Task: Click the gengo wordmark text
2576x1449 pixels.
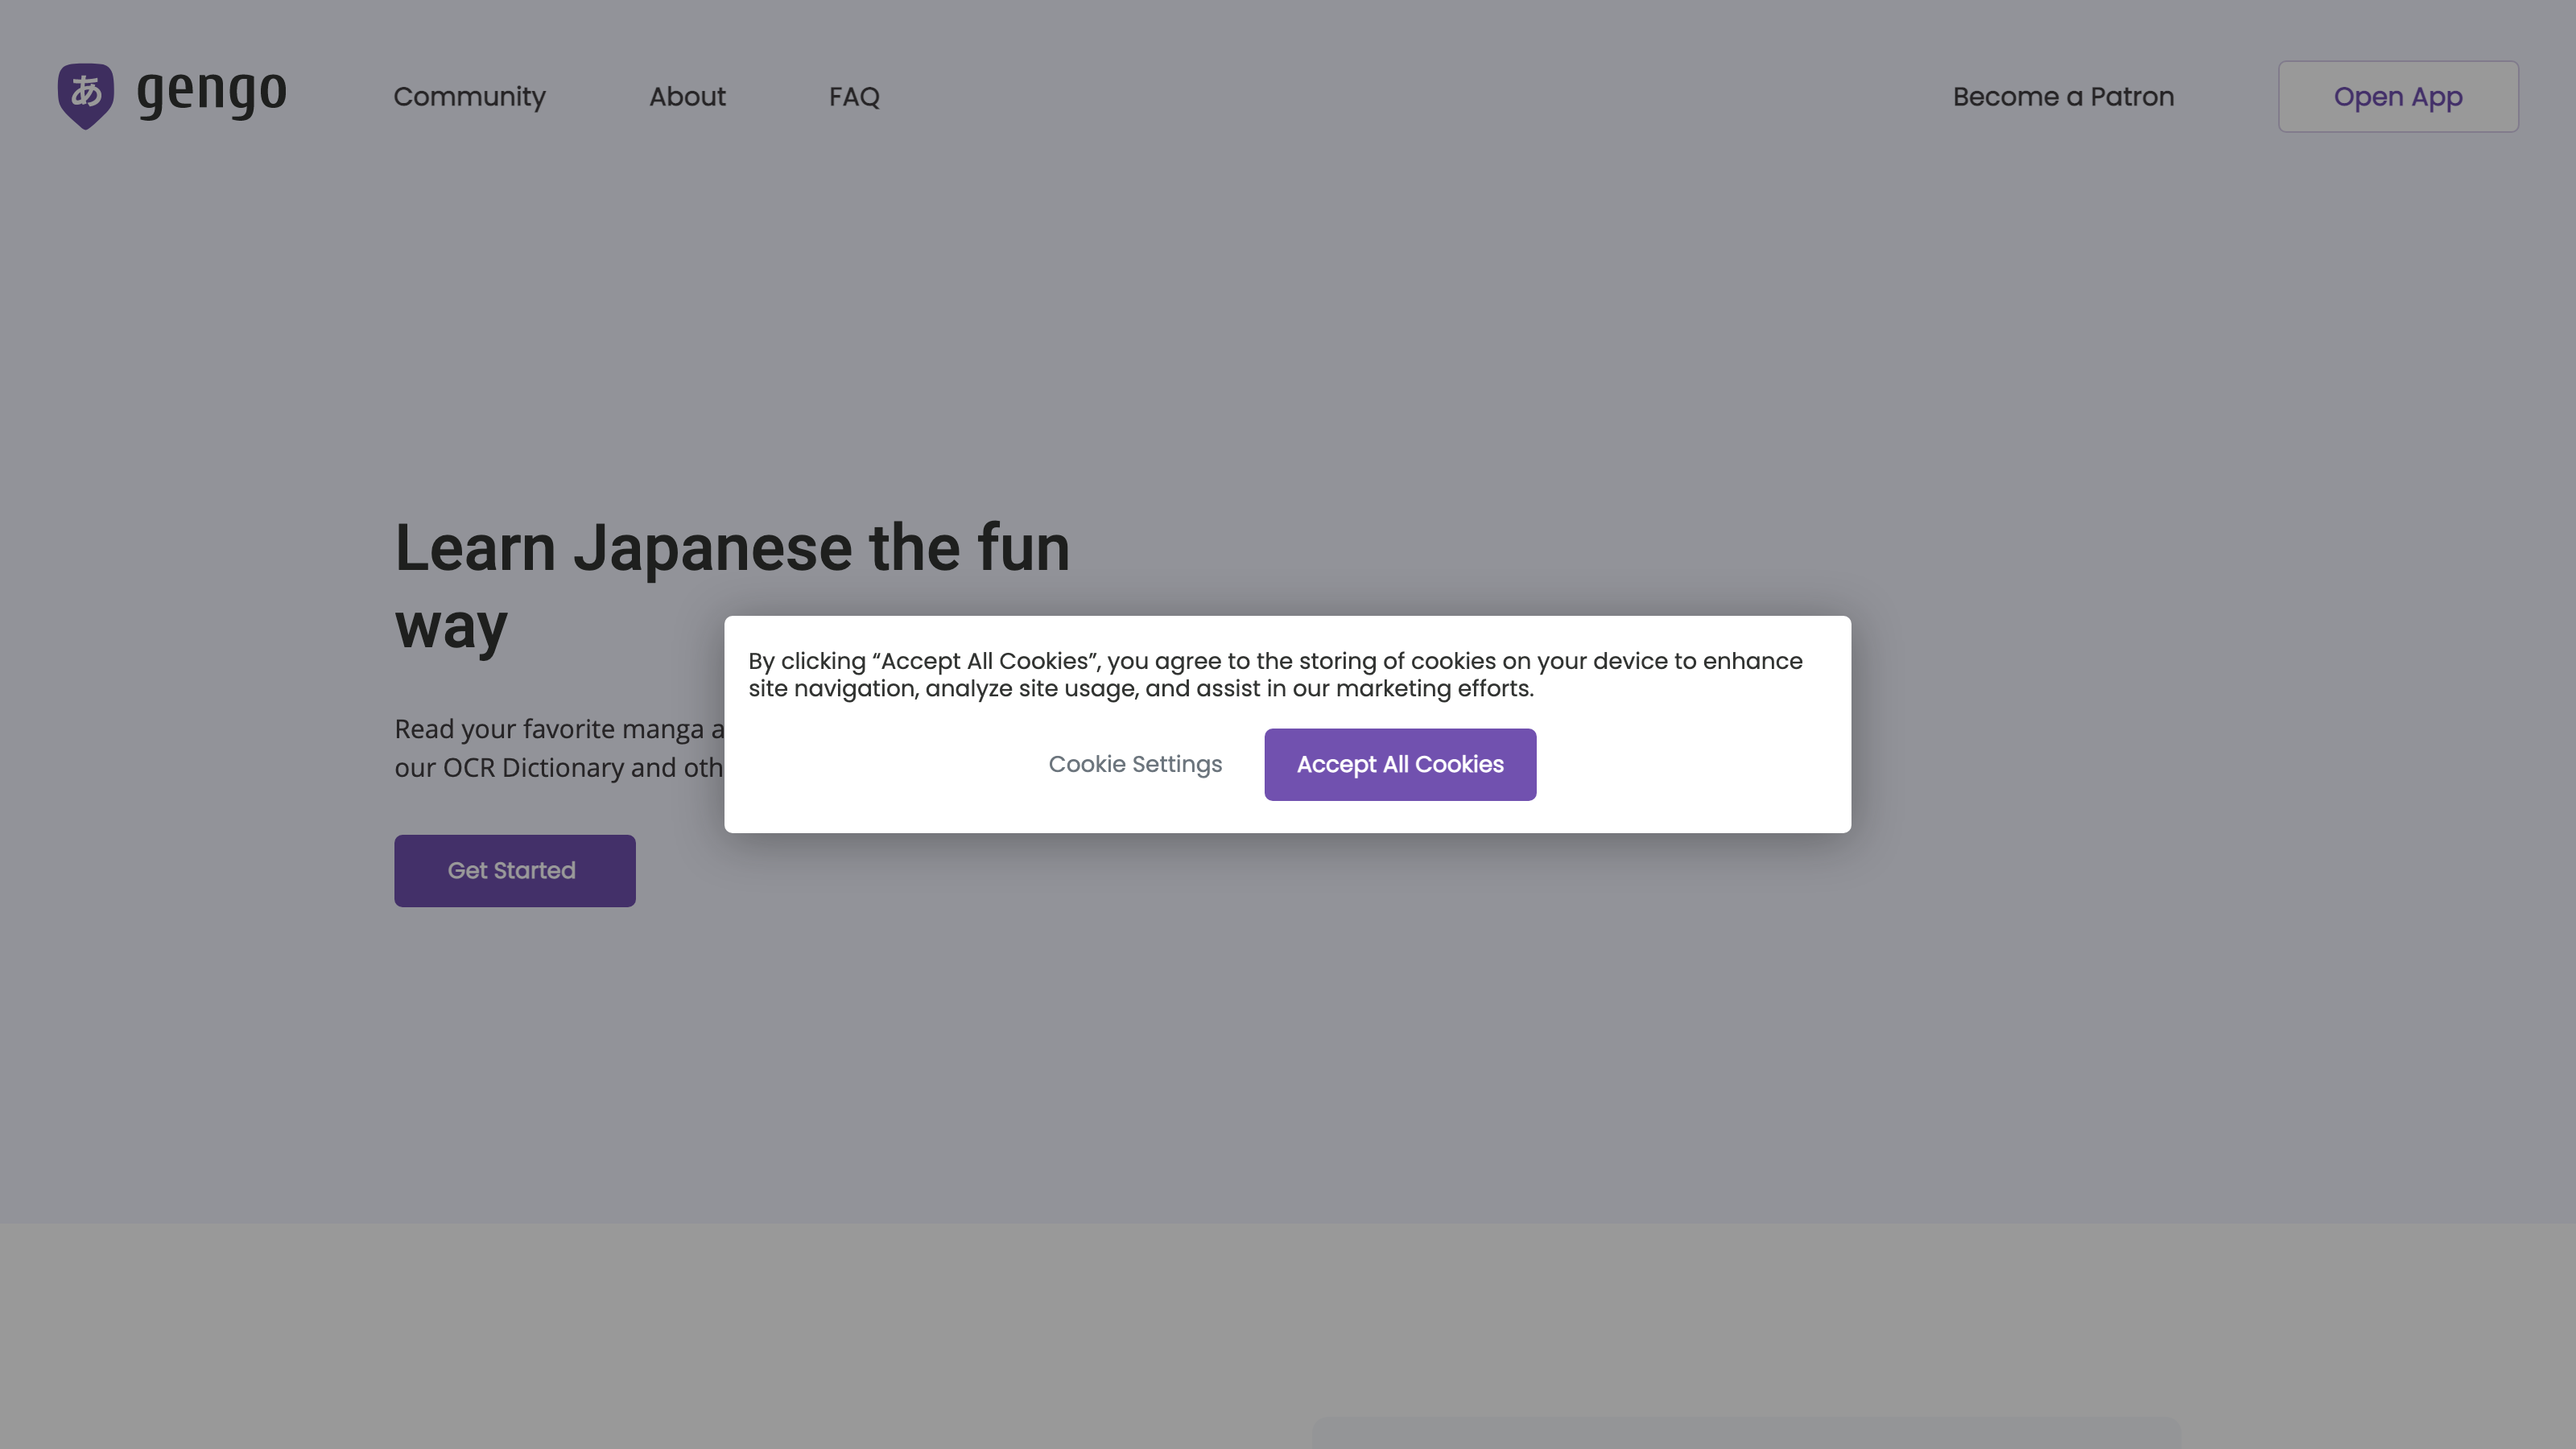Action: coord(212,93)
